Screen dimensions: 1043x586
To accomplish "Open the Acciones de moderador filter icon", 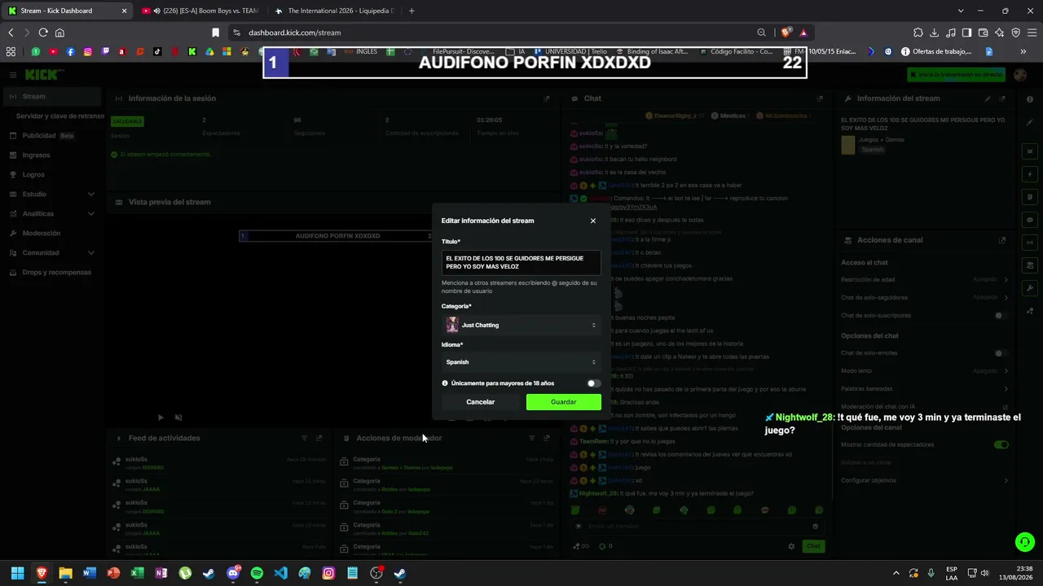I will point(532,438).
